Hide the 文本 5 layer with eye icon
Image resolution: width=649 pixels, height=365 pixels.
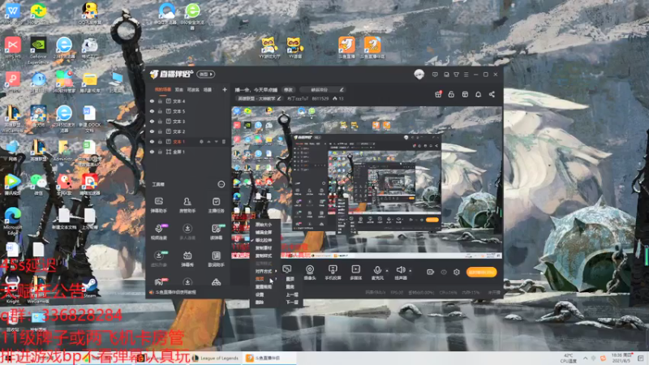[x=152, y=111]
